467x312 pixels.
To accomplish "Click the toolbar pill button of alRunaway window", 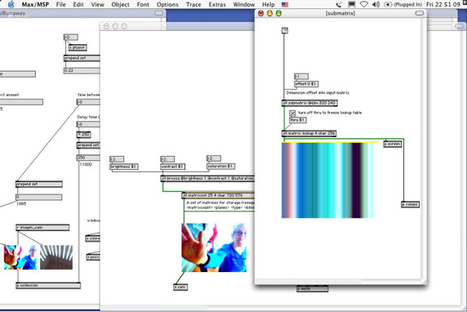I will (159, 13).
